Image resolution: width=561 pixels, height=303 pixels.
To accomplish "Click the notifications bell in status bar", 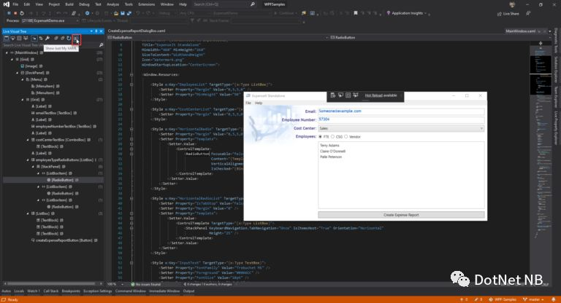I will (x=554, y=299).
